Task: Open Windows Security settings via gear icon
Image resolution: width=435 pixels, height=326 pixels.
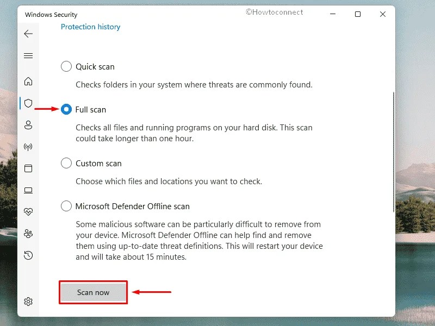Action: click(x=28, y=300)
